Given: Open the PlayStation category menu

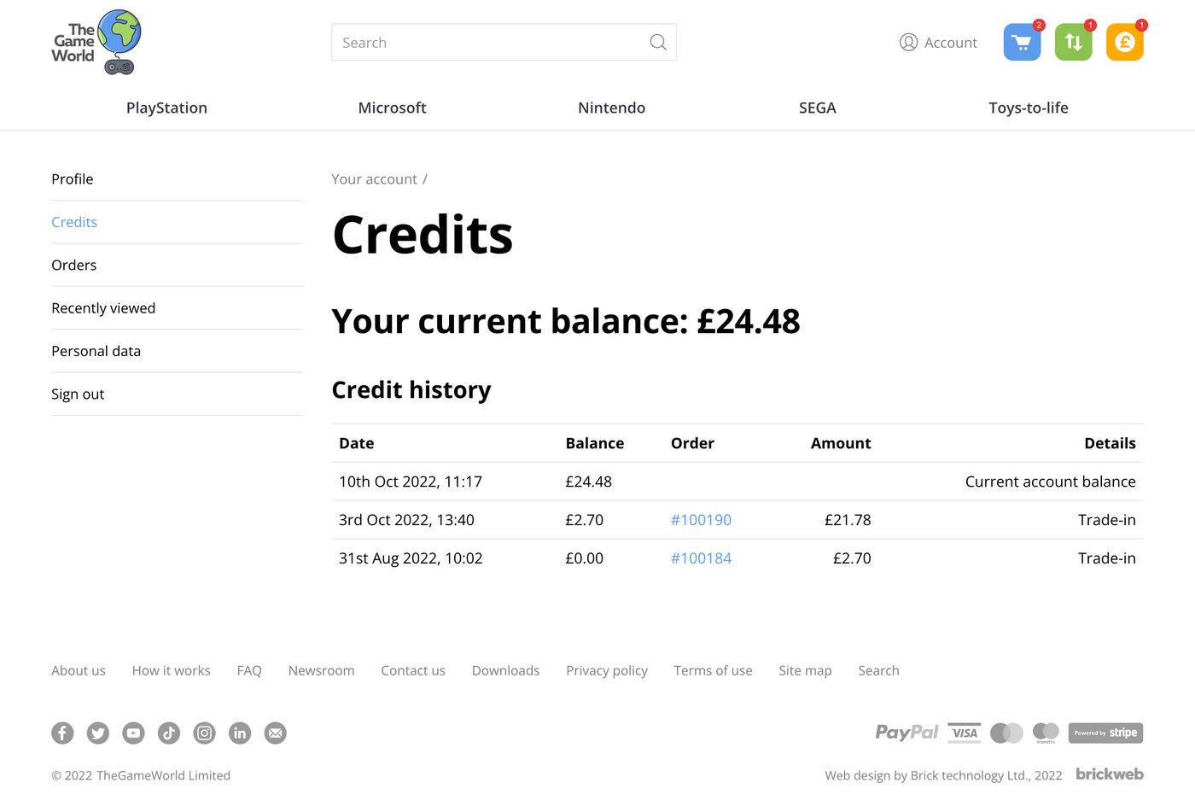Looking at the screenshot, I should point(166,108).
